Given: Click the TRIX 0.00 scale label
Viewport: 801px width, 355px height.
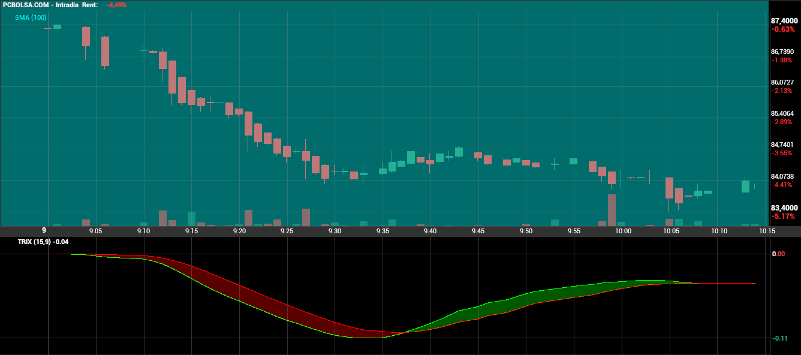Looking at the screenshot, I should pos(778,254).
